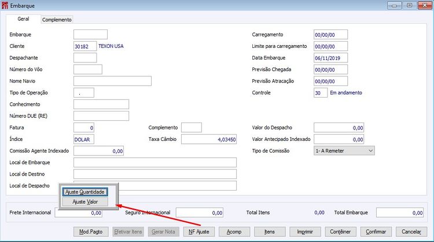This screenshot has width=434, height=242.
Task: Focus the Local de Embarque field
Action: tap(155, 162)
